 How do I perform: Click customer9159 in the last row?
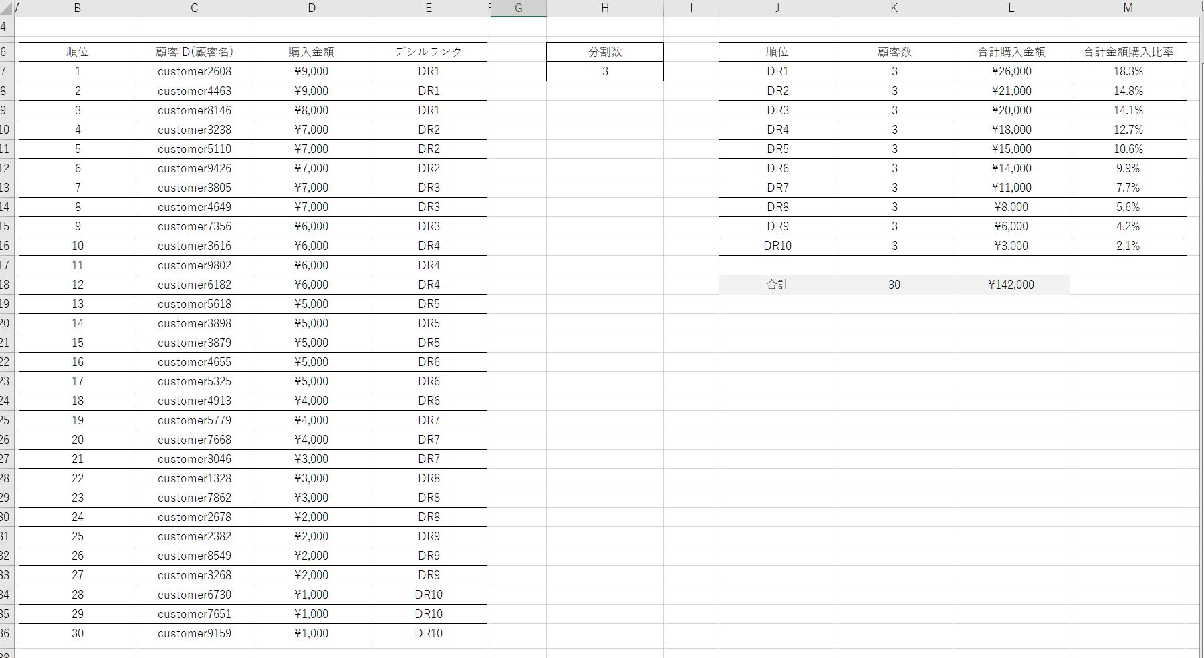coord(195,633)
